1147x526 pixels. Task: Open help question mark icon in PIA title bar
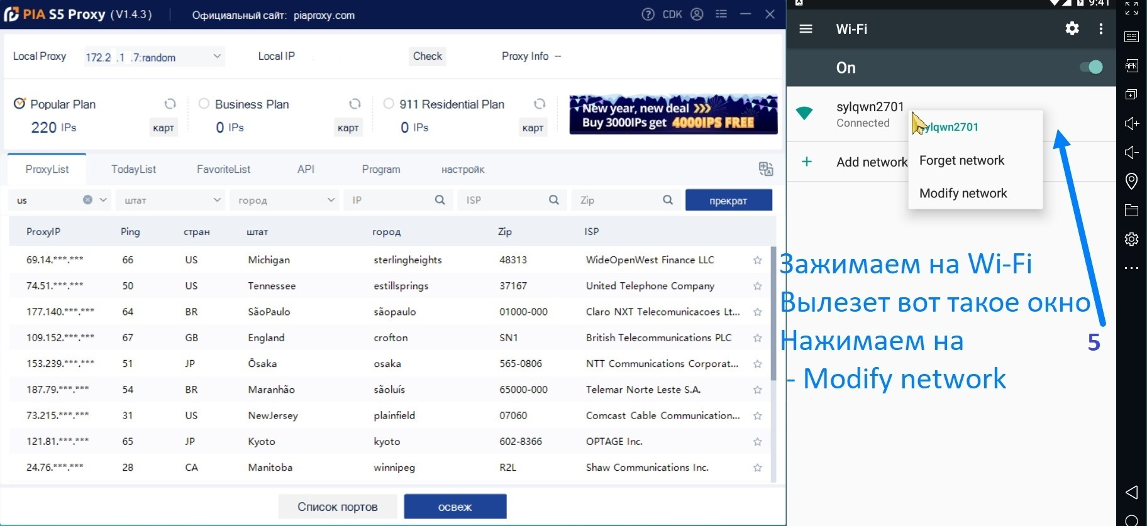(x=648, y=14)
